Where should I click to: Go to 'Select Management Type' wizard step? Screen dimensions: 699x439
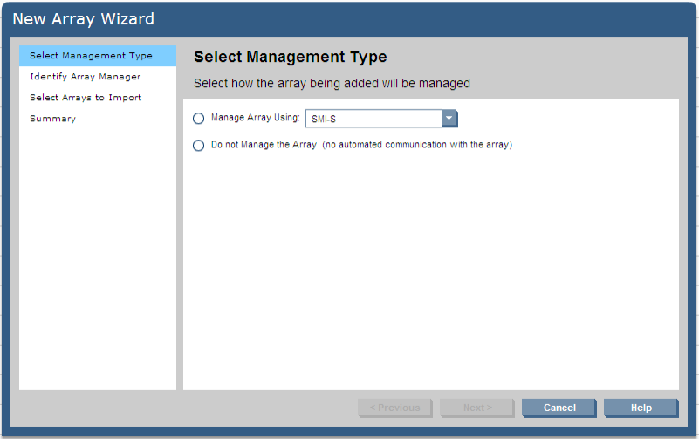(x=91, y=56)
